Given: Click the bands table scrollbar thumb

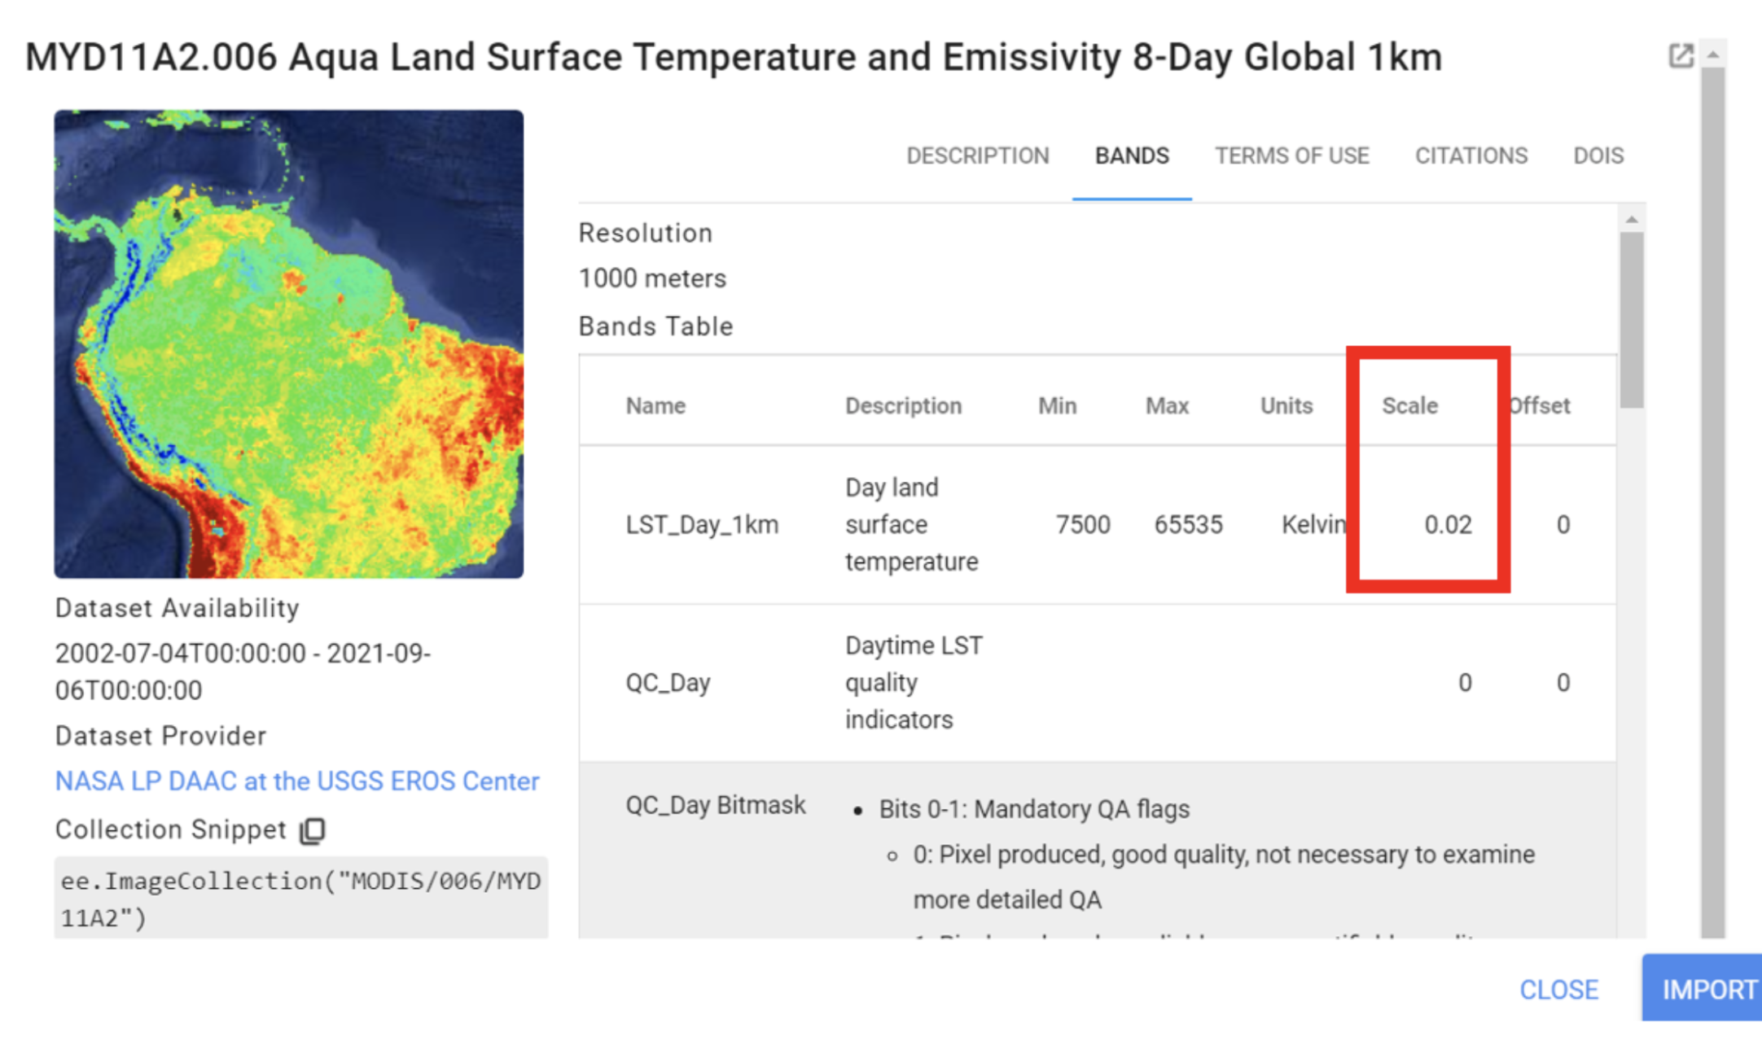Looking at the screenshot, I should point(1631,319).
